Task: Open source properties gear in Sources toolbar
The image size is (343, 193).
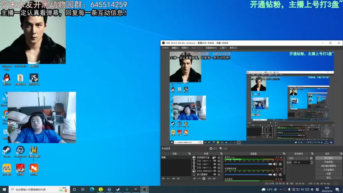Action: 204,178
